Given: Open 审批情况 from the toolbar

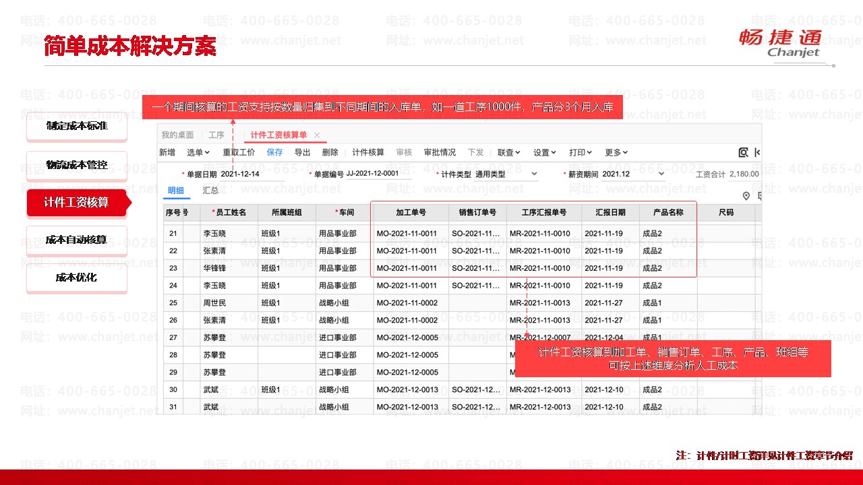Looking at the screenshot, I should coord(440,153).
